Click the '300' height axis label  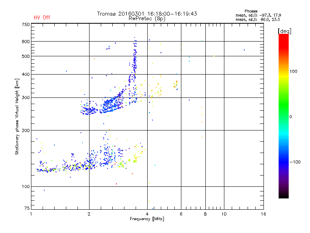click(26, 98)
